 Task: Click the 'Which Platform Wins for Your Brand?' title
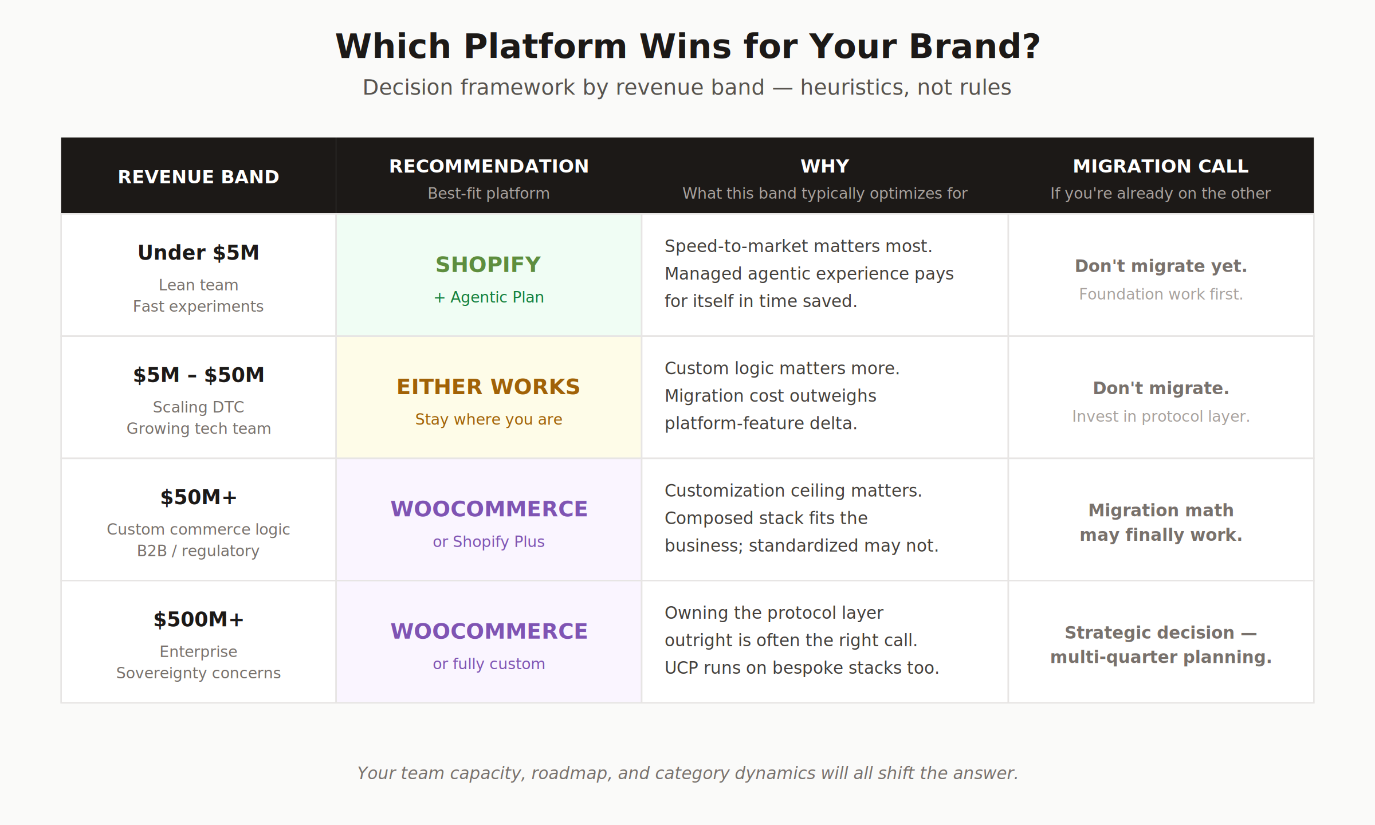[687, 46]
